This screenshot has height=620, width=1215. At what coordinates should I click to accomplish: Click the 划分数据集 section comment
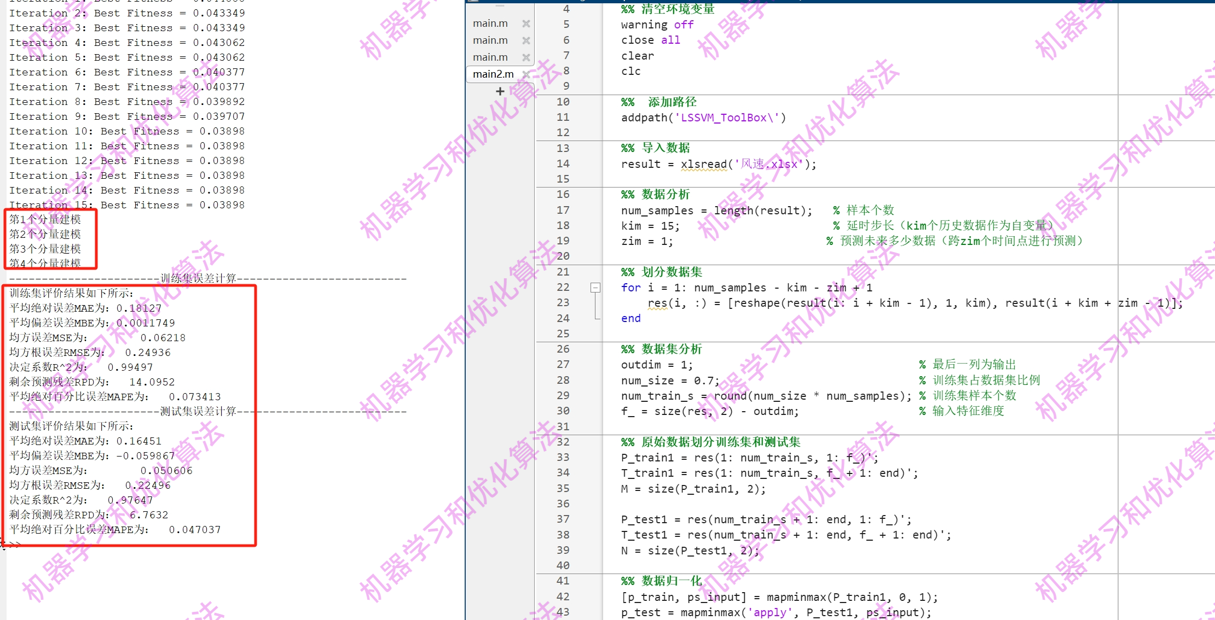[671, 272]
